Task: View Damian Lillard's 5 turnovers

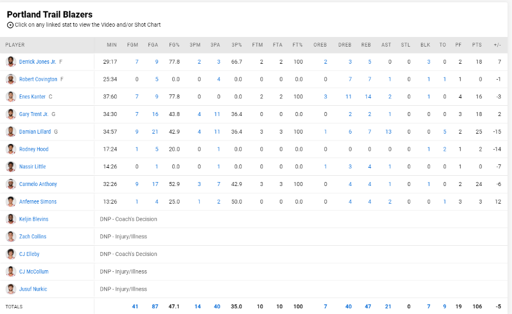Action: click(x=444, y=131)
